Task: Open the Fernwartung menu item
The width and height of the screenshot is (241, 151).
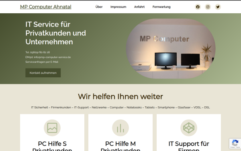Action: 161,7
